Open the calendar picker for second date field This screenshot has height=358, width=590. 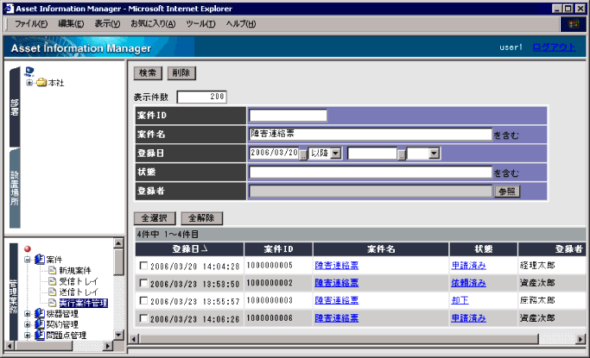click(x=402, y=154)
